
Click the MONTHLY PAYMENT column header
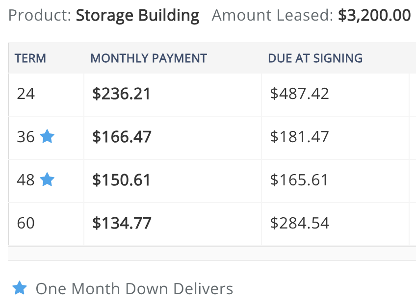click(x=149, y=58)
